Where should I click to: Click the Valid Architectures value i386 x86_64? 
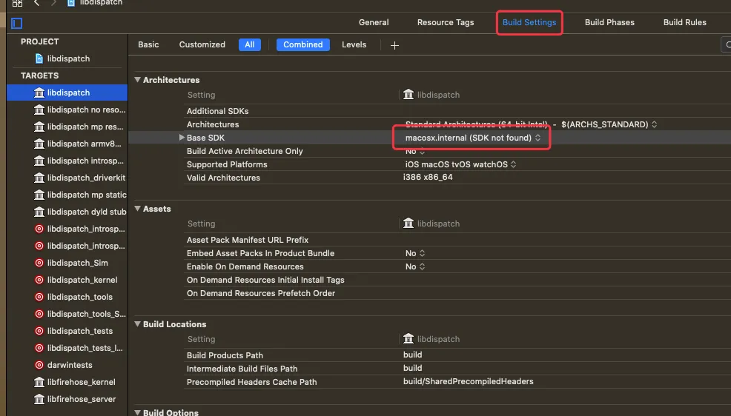tap(428, 178)
